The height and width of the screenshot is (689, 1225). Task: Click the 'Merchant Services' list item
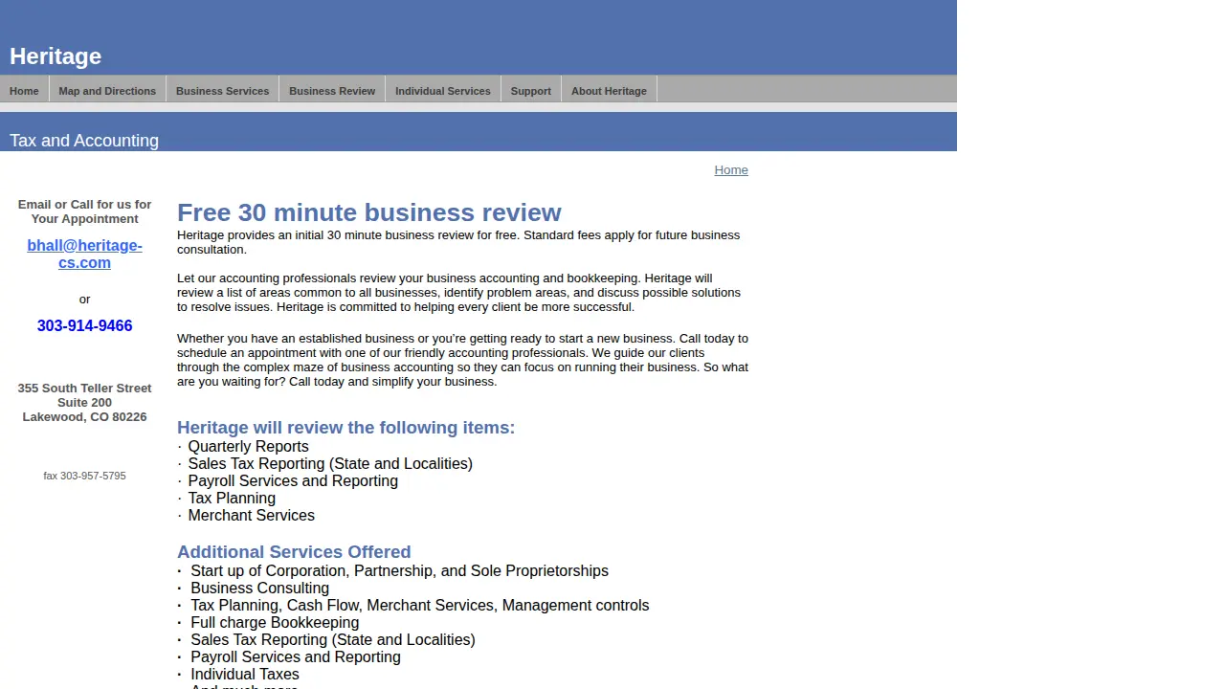click(251, 516)
